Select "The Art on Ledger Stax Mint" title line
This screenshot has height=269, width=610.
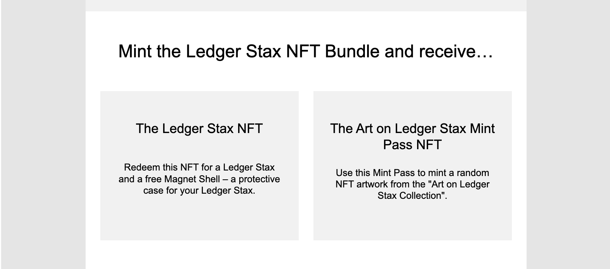coord(412,129)
